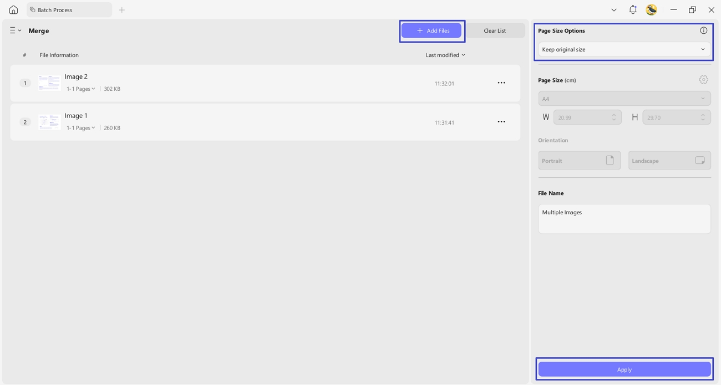Open the notifications bell
The width and height of the screenshot is (721, 385).
(633, 9)
